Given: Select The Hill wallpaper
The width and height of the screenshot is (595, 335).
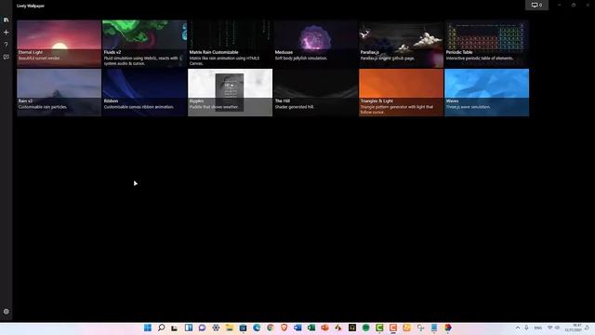Looking at the screenshot, I should point(315,92).
